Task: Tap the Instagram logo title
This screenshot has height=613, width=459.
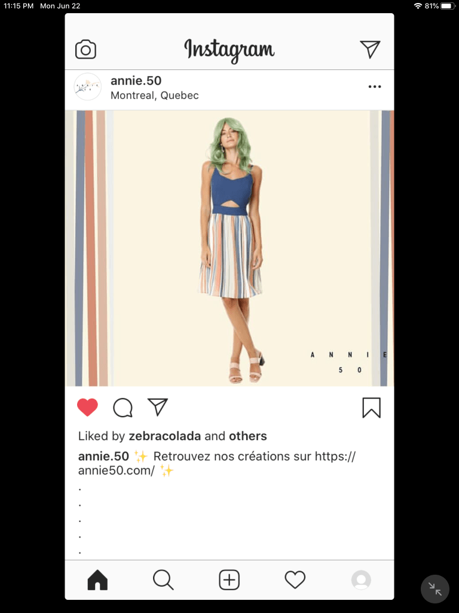Action: [x=229, y=51]
